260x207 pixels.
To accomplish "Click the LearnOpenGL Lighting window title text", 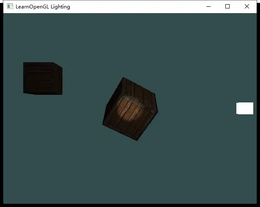I will [x=43, y=7].
